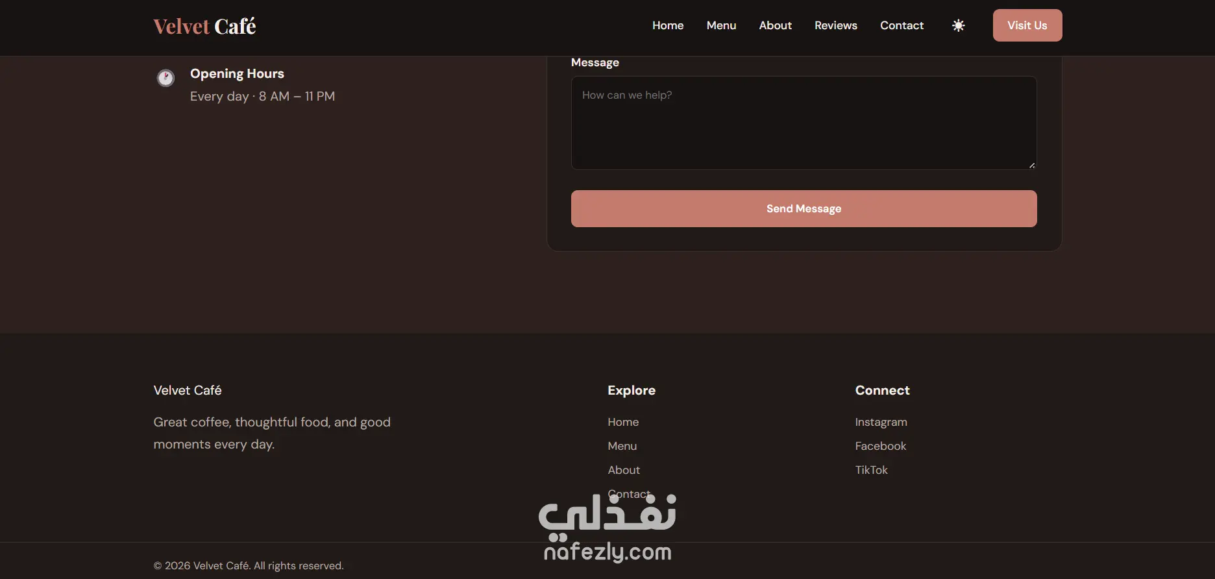The width and height of the screenshot is (1215, 579).
Task: Open Contact in the top navigation
Action: 902,25
